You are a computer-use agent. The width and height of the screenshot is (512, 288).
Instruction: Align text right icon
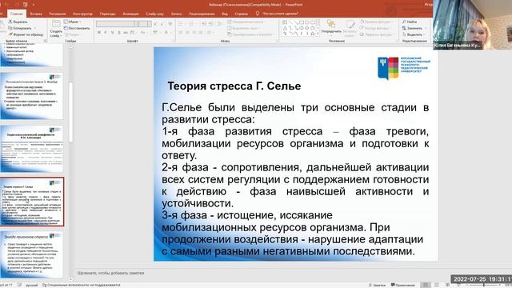[194, 33]
